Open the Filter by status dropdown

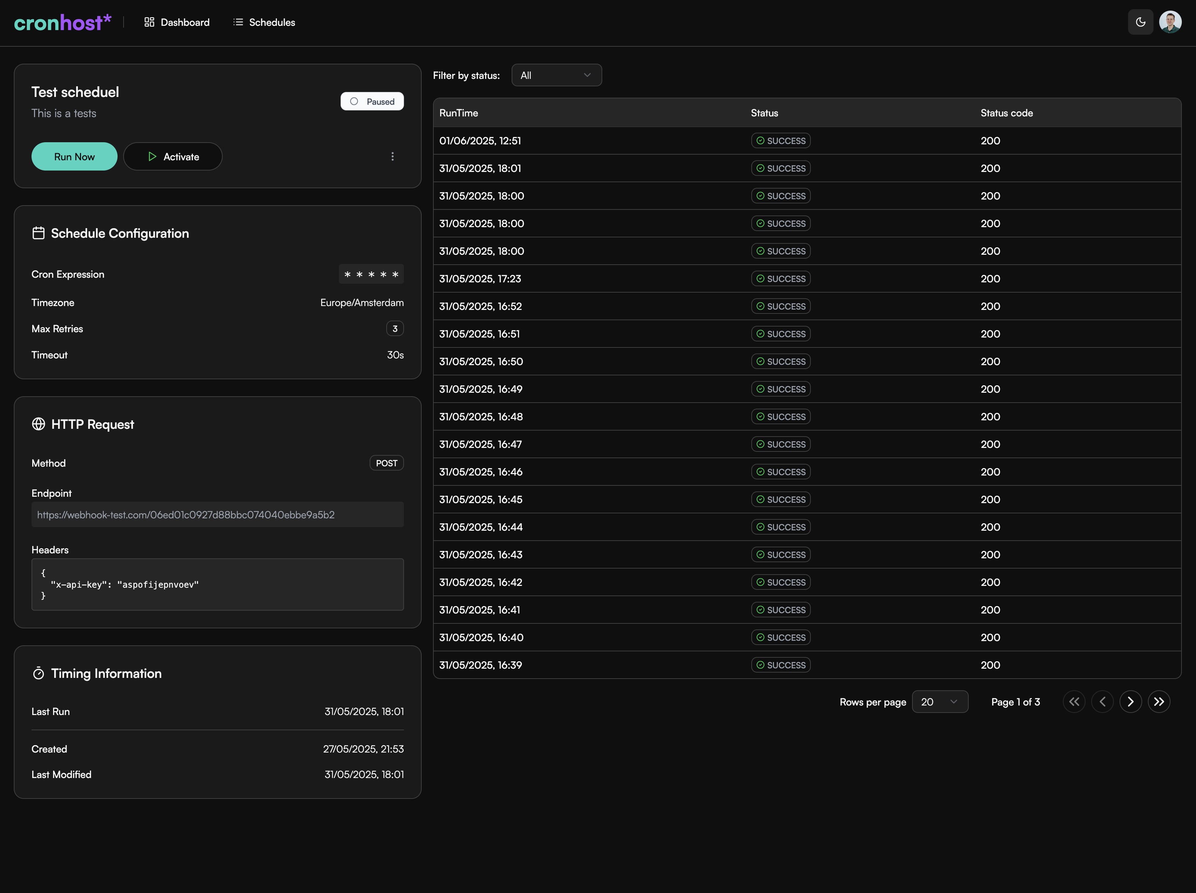pos(556,76)
